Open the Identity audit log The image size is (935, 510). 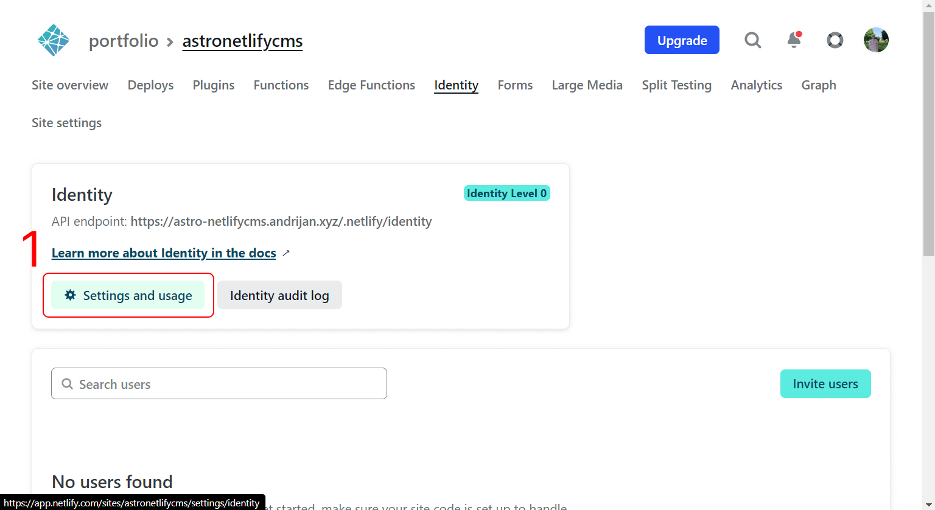coord(279,295)
